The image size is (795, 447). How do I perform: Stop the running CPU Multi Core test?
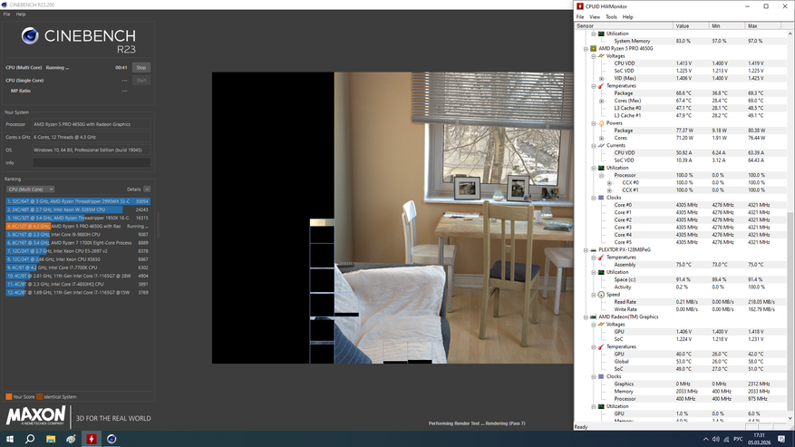click(141, 67)
